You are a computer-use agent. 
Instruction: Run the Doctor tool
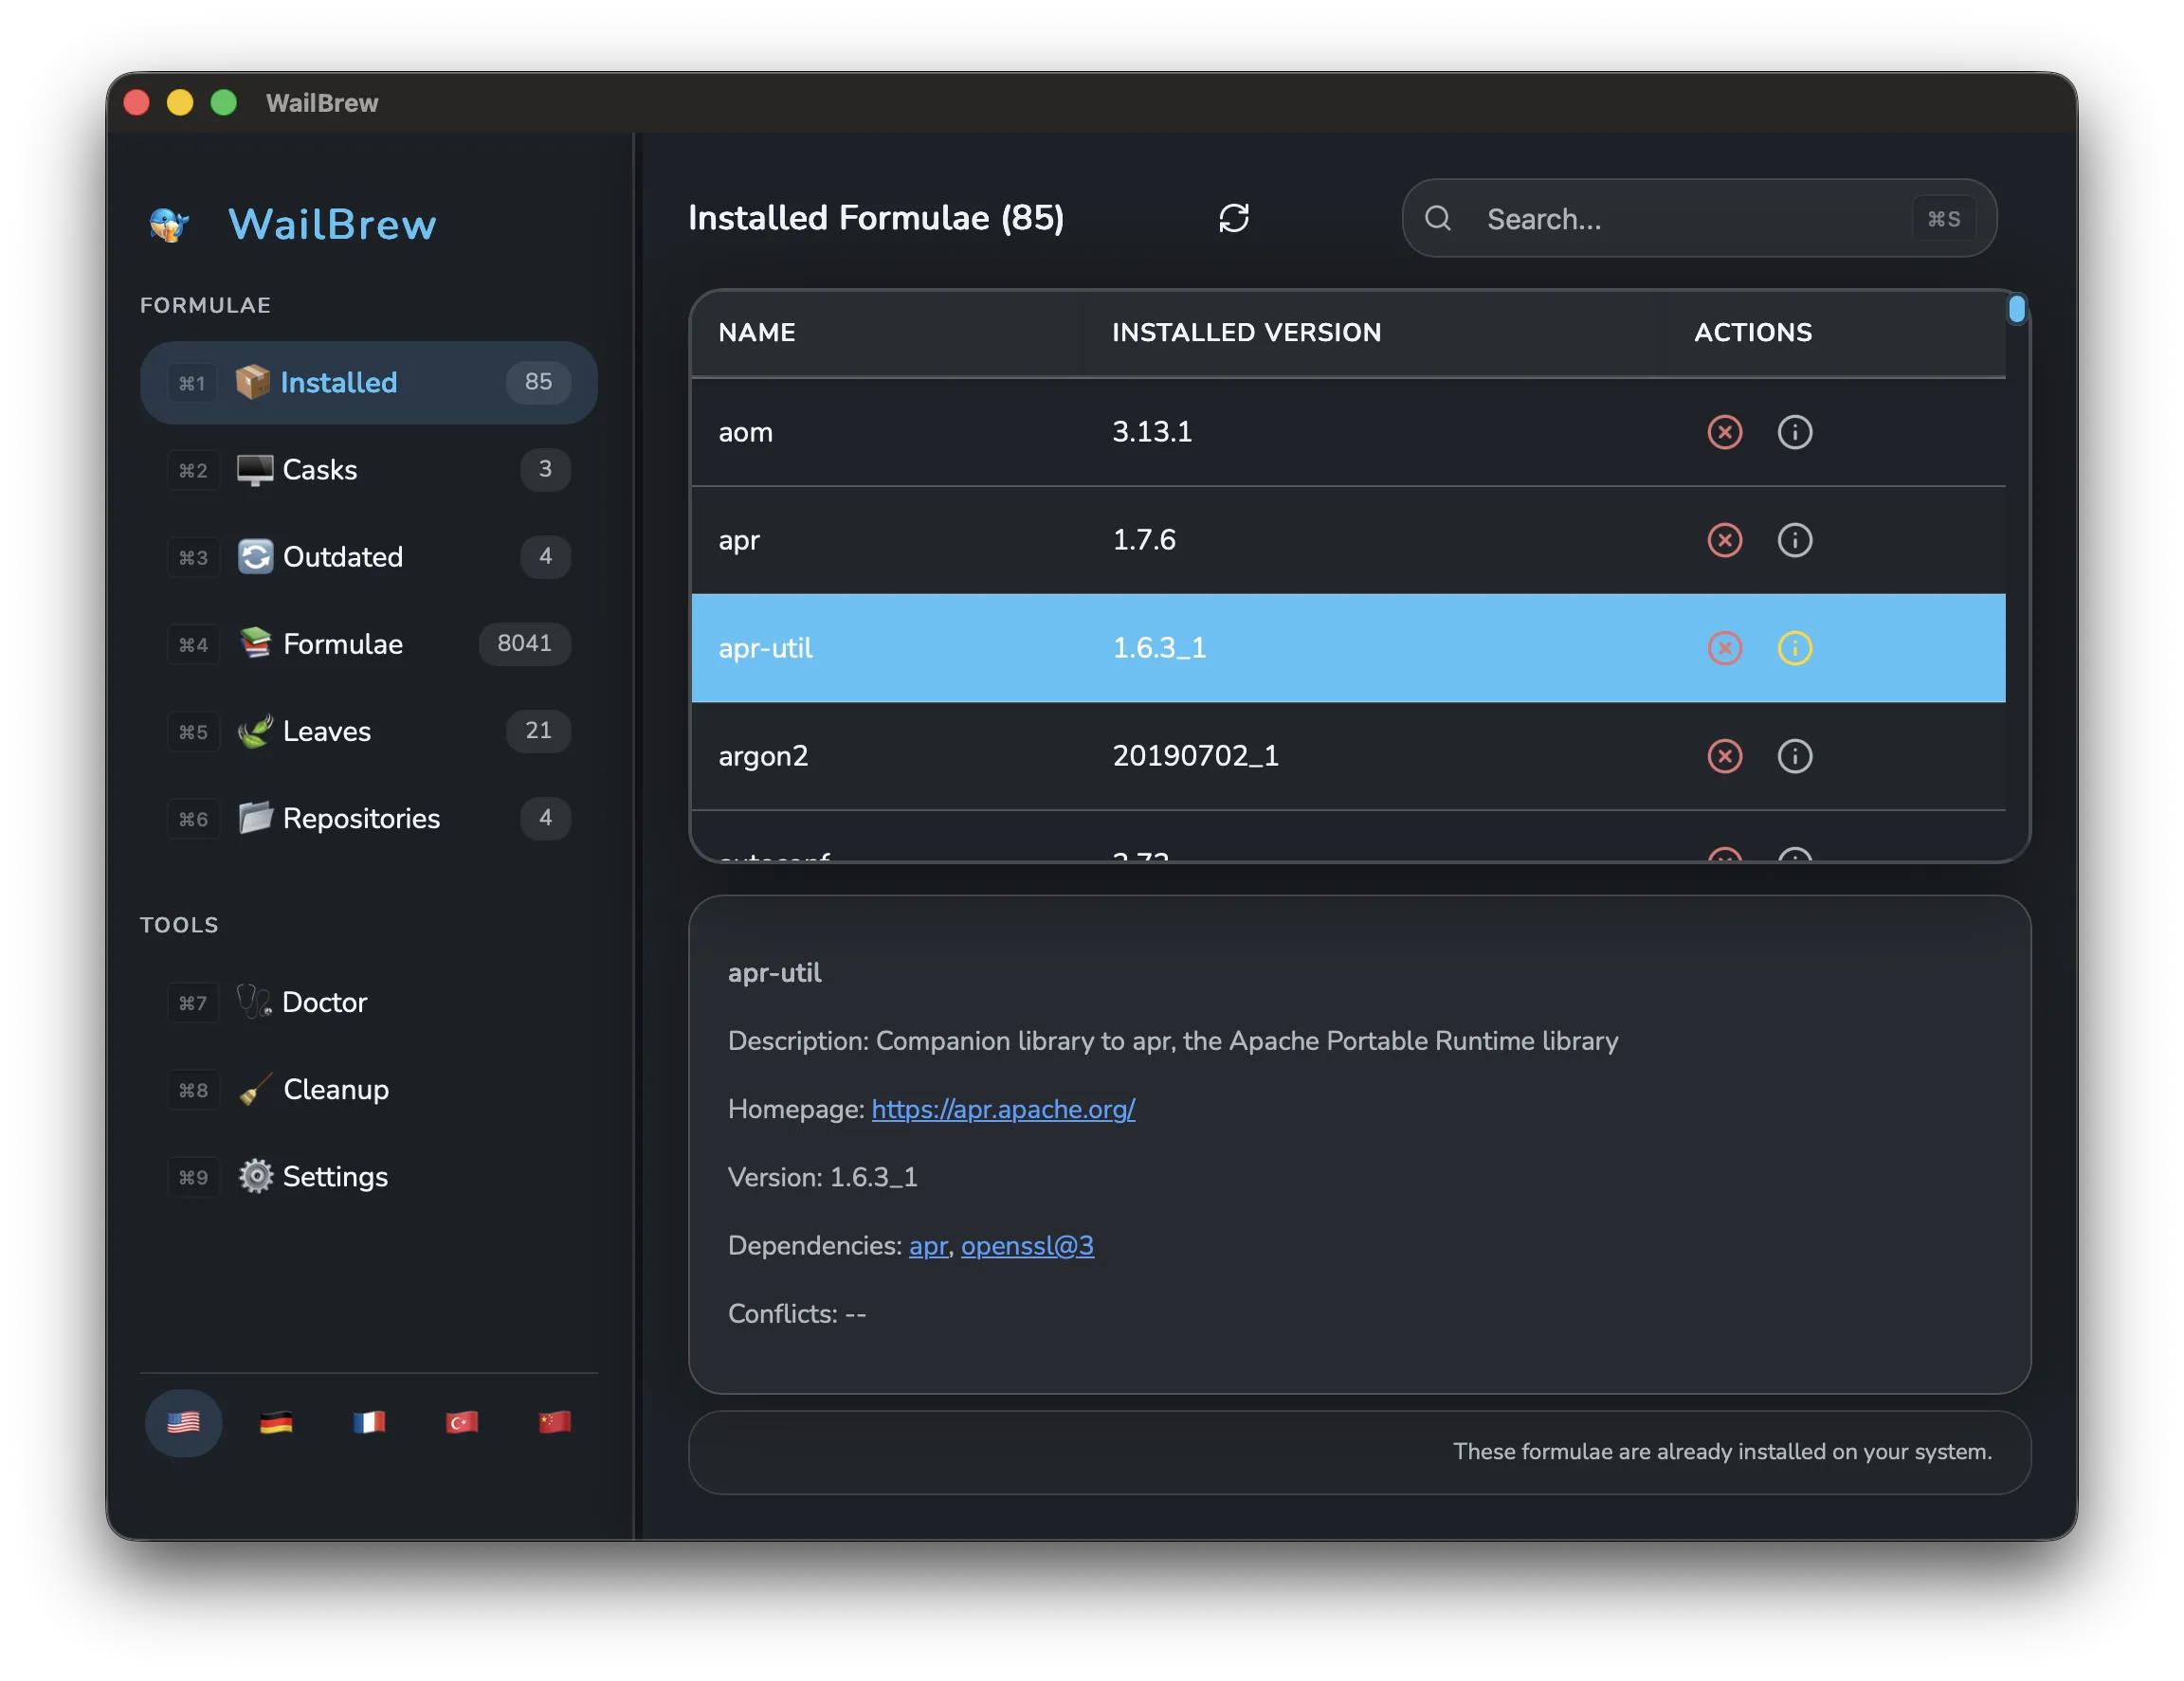tap(324, 1002)
